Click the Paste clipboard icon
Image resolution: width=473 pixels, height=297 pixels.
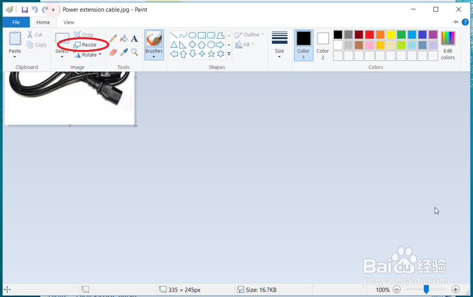click(15, 39)
